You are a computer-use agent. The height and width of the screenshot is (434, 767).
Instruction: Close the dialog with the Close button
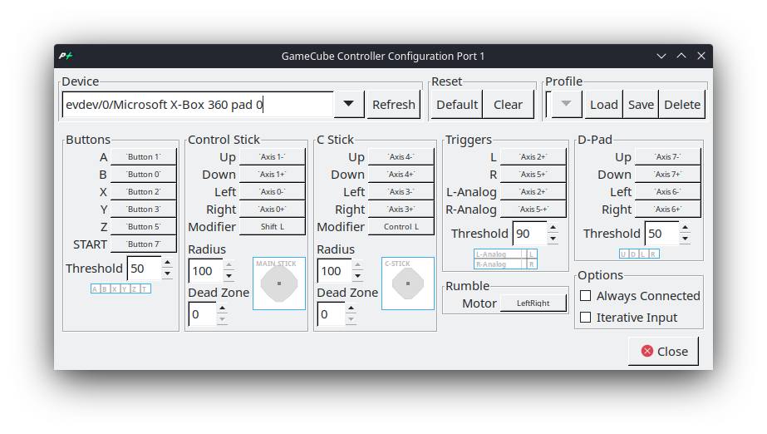coord(663,352)
